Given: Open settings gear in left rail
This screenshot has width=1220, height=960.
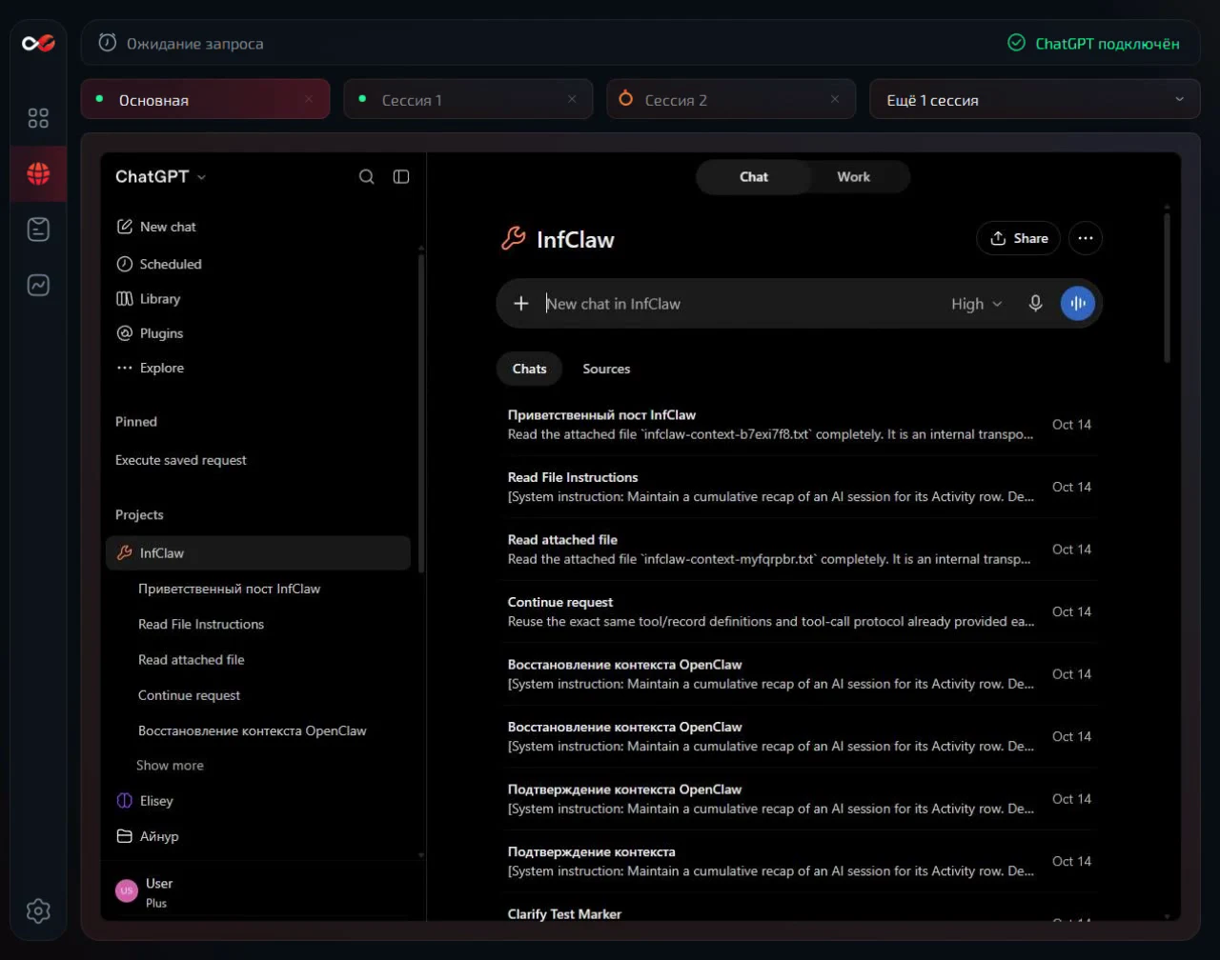Looking at the screenshot, I should [38, 910].
